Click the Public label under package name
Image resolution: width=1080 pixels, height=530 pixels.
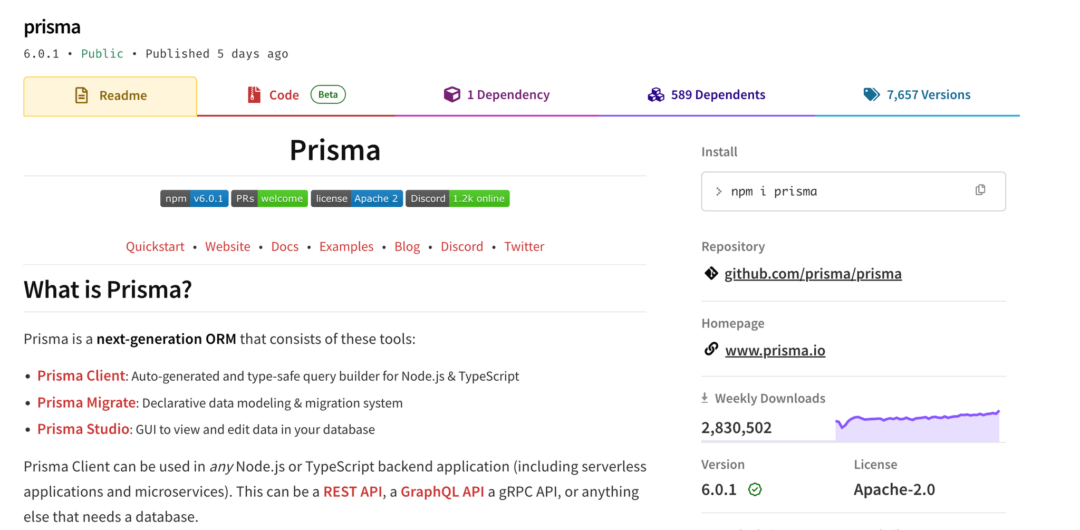tap(102, 54)
